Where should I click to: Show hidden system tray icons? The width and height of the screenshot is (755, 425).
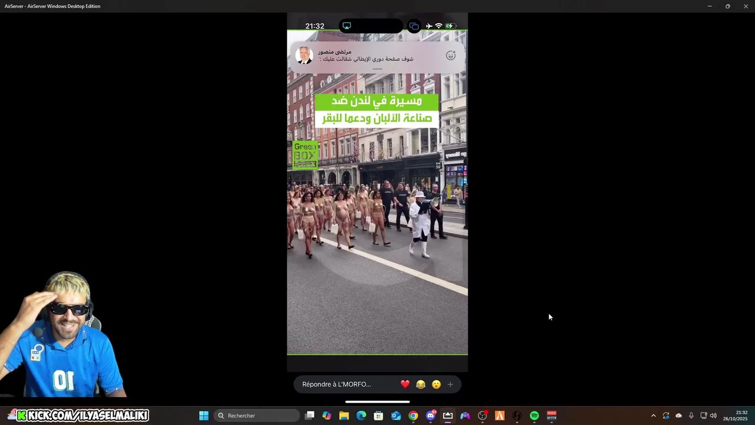(653, 416)
